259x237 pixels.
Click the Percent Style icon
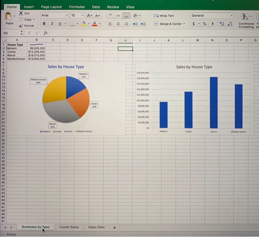click(x=205, y=24)
